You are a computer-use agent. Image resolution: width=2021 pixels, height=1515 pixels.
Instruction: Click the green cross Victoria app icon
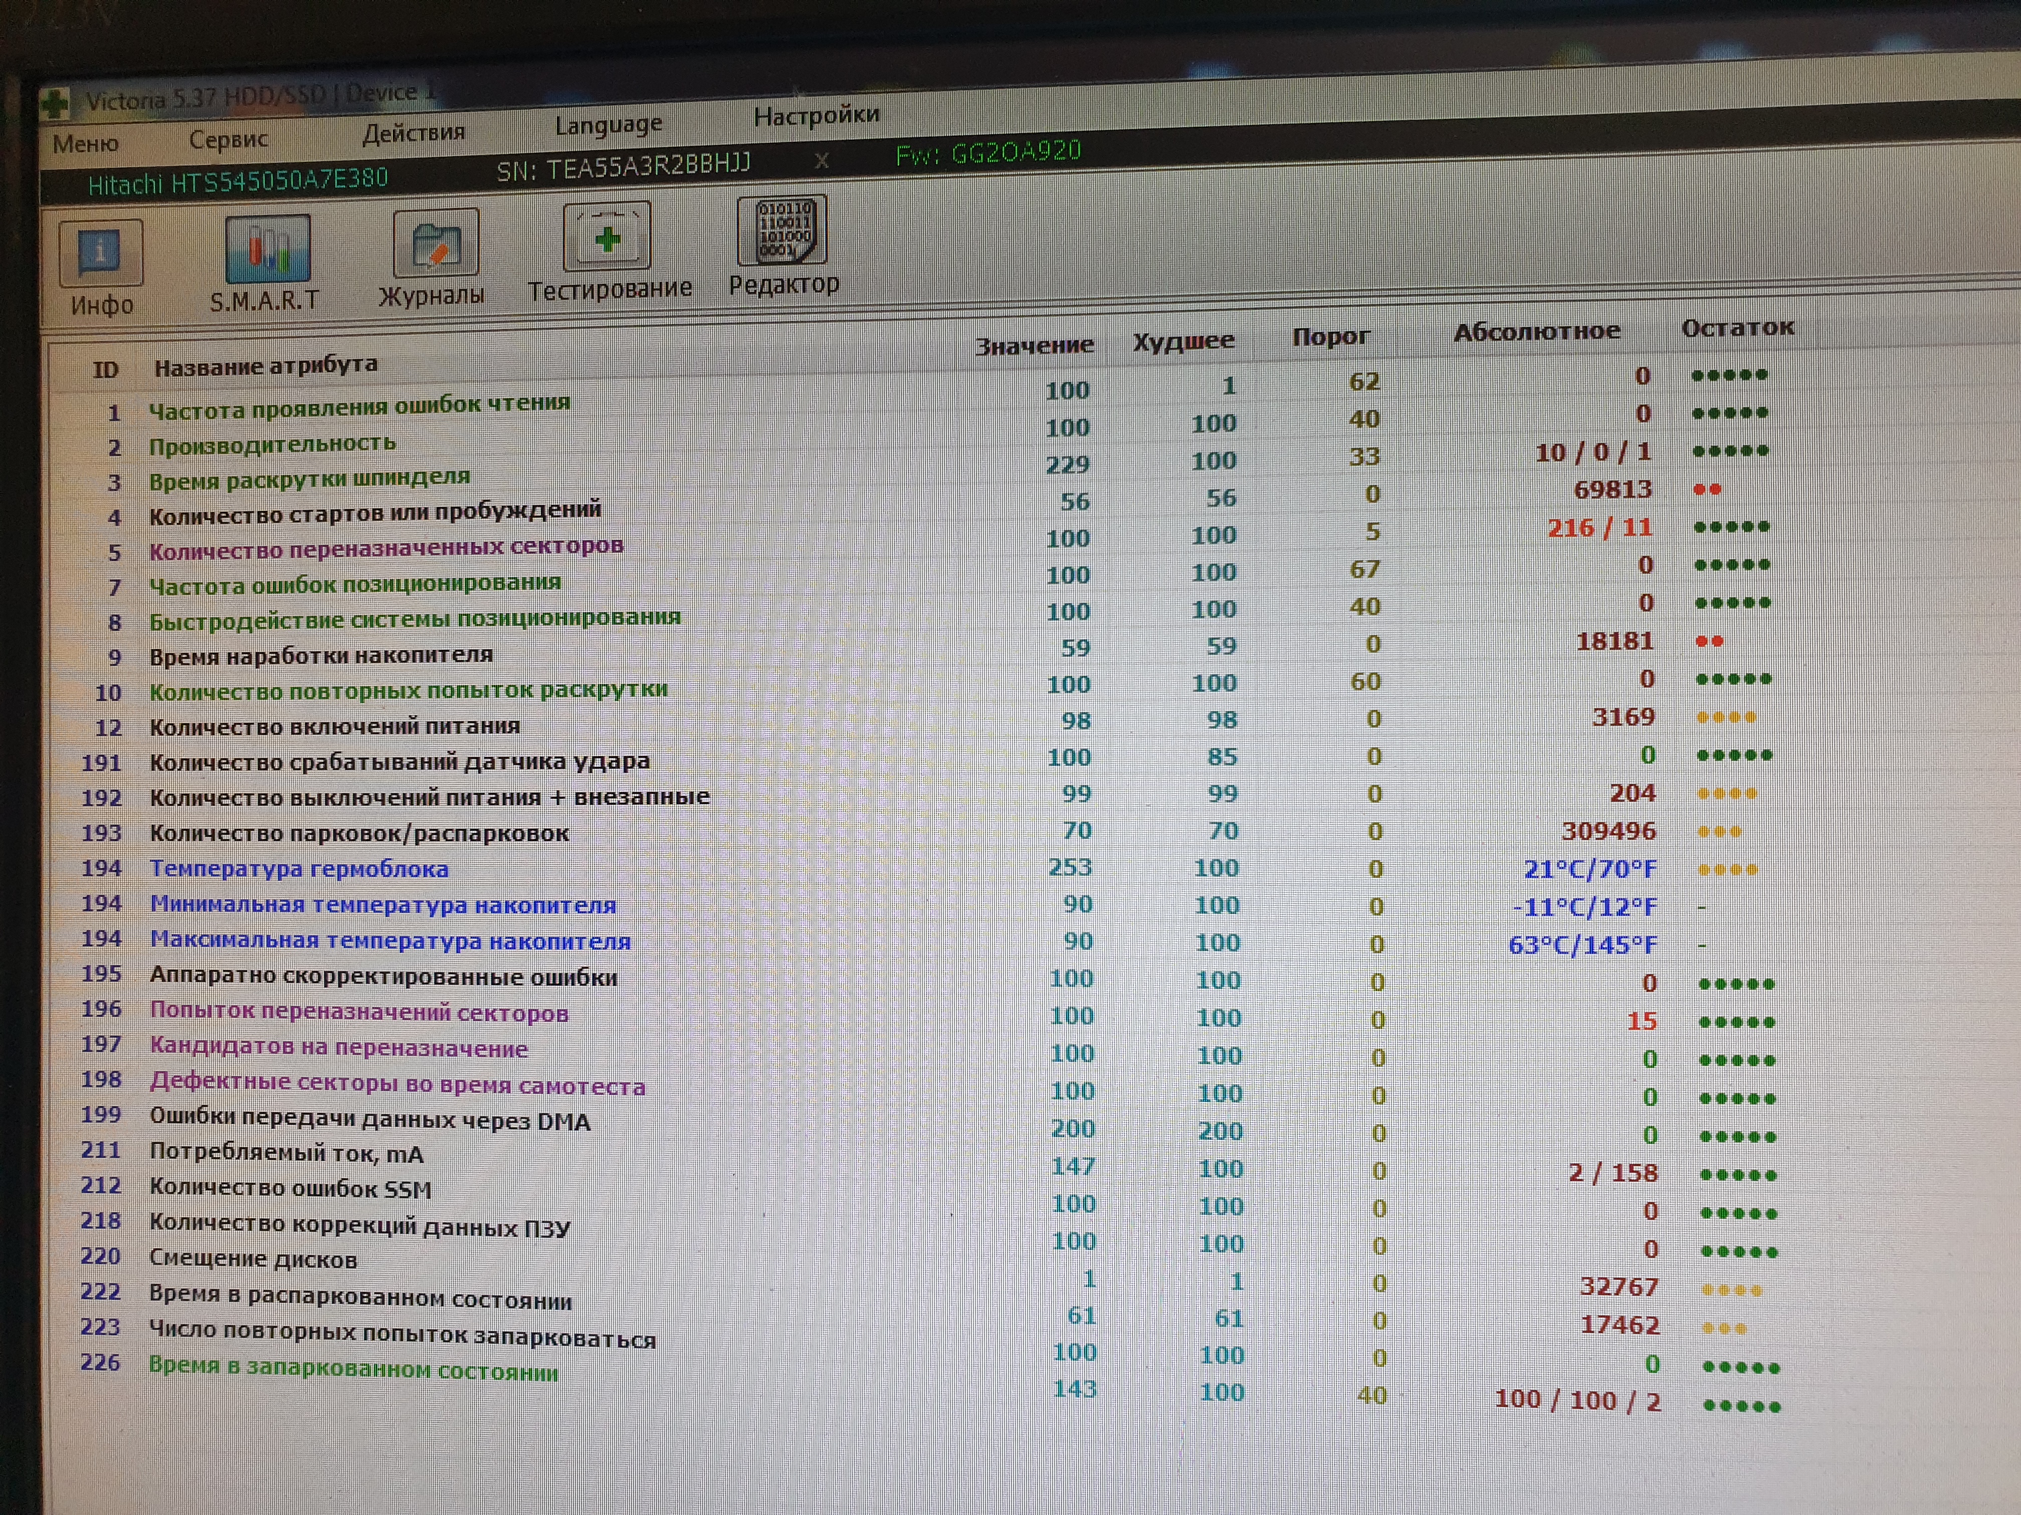[55, 102]
